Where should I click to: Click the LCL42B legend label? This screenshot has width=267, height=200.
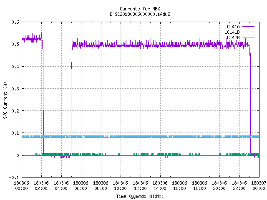[232, 37]
